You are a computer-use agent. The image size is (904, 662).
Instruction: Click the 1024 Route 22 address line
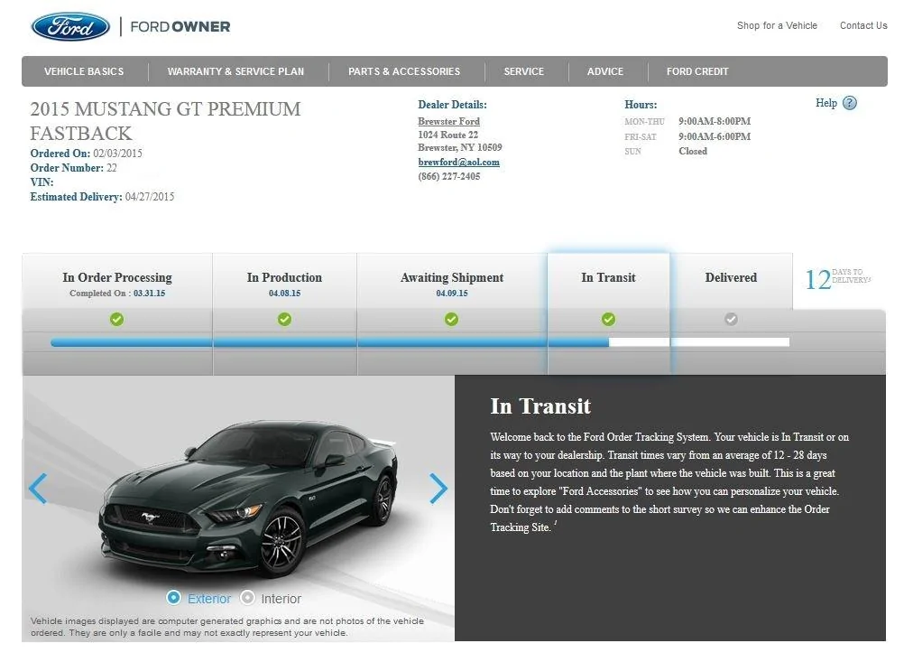click(448, 135)
